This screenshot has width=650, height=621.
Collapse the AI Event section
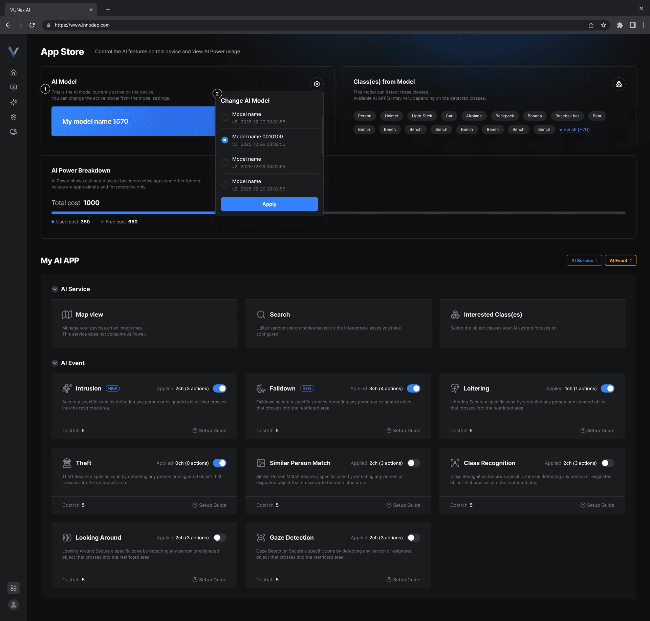click(55, 363)
